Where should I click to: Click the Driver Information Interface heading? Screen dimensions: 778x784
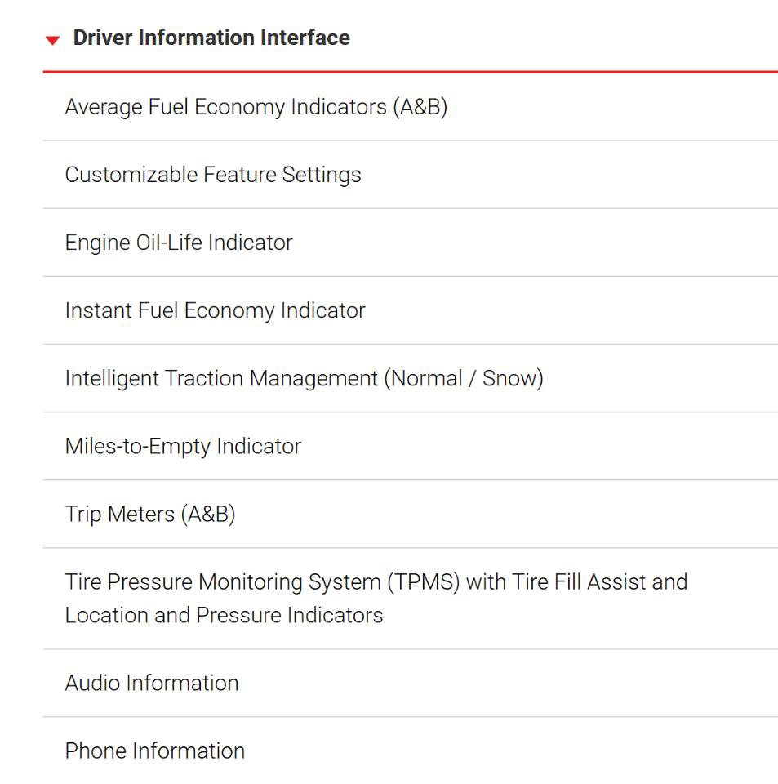click(x=211, y=38)
